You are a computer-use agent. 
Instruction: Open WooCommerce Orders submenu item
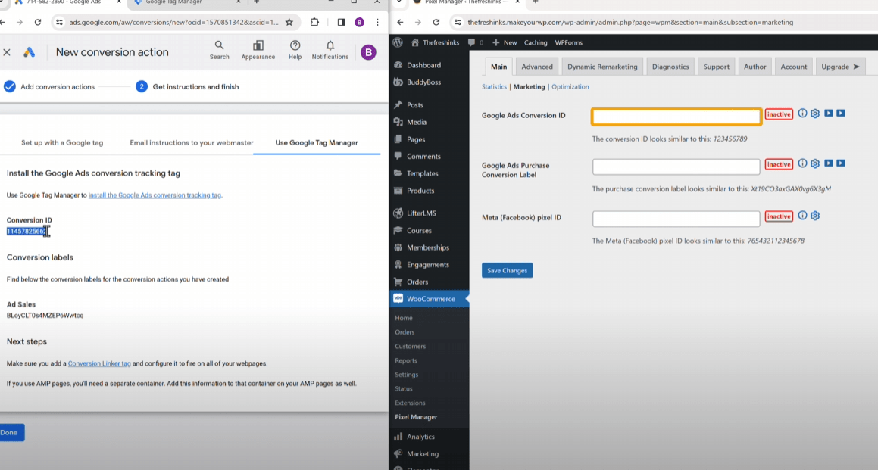tap(405, 332)
